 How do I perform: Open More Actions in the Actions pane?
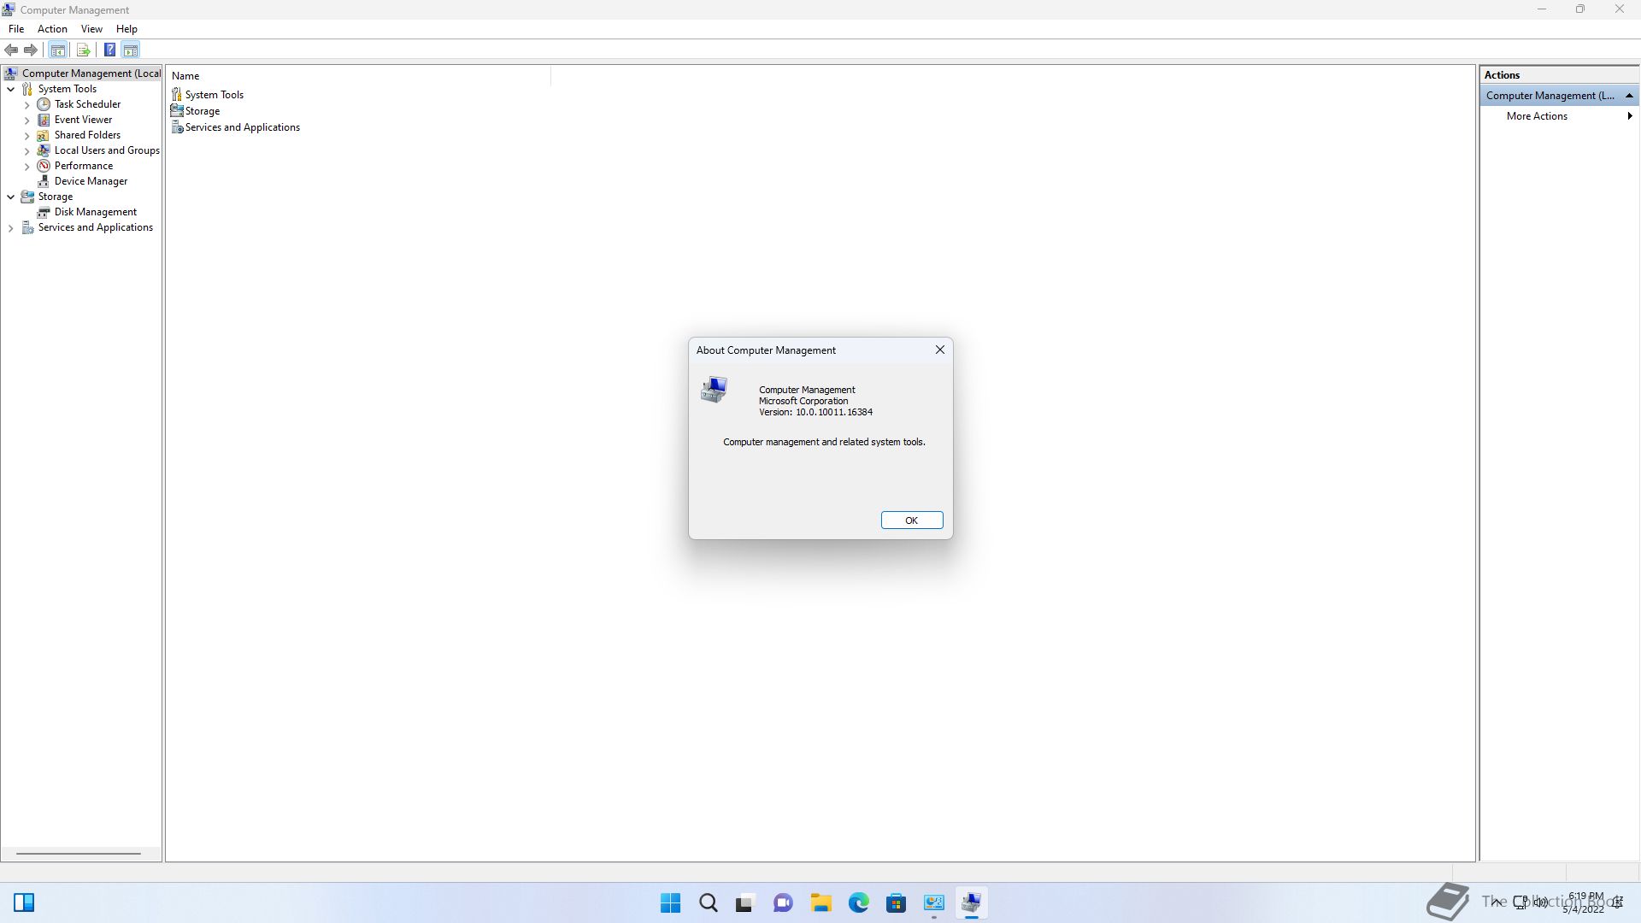point(1537,116)
